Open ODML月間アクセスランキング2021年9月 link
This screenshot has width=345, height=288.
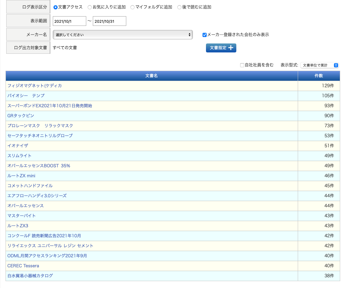click(x=47, y=256)
